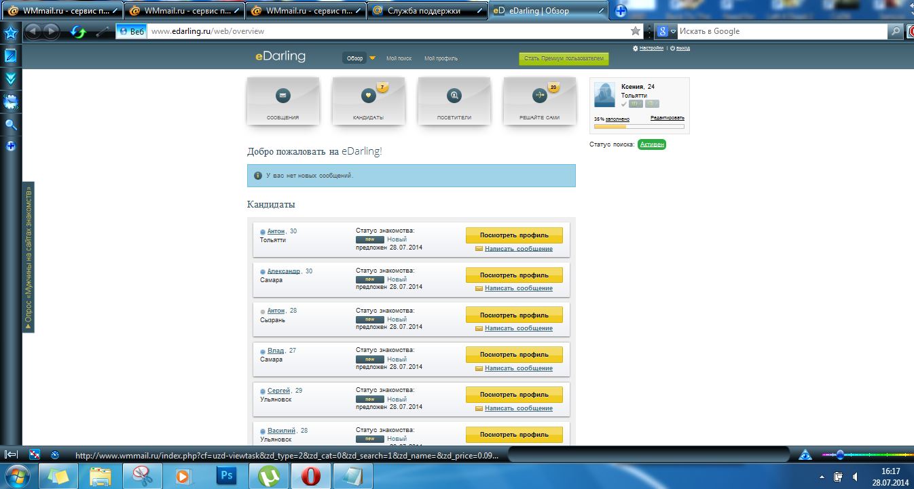Open the Антон, 28 profile name link

[x=276, y=311]
